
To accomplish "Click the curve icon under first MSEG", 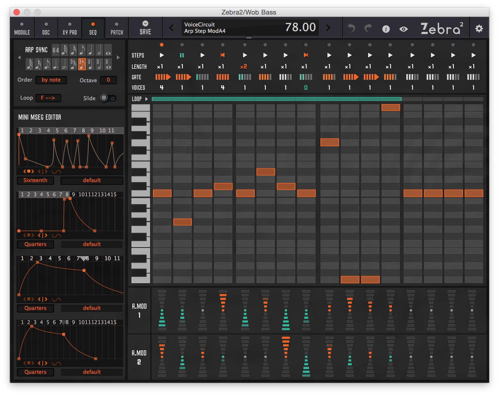I will point(56,171).
